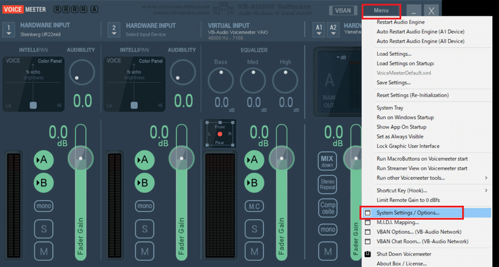499x267 pixels.
Task: Open M.I.D.I. Mapping window icon
Action: click(368, 223)
